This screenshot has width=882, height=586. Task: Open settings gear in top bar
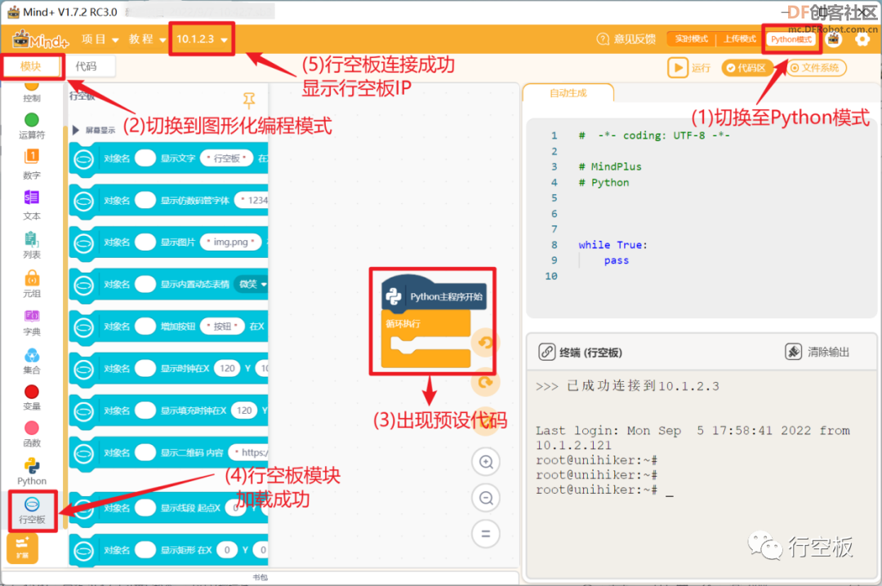(x=862, y=39)
